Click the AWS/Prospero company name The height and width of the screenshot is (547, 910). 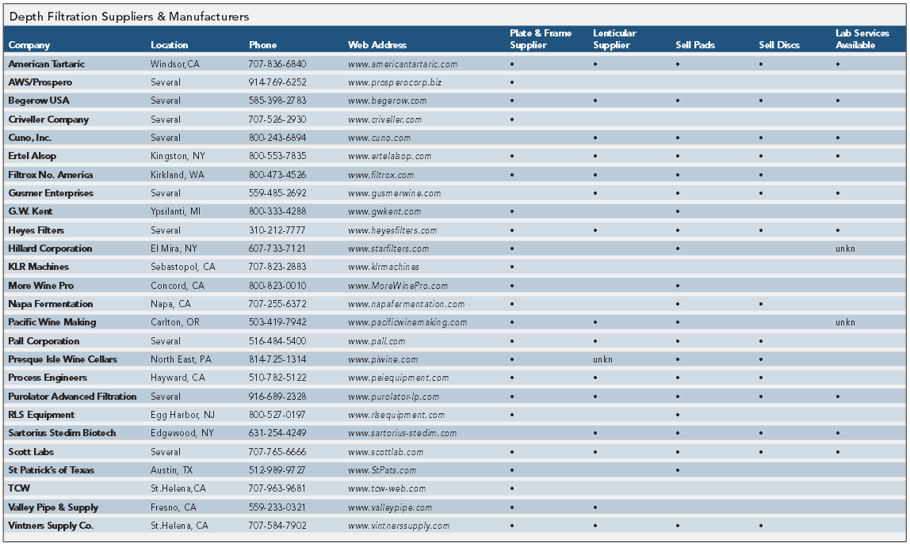pos(40,83)
